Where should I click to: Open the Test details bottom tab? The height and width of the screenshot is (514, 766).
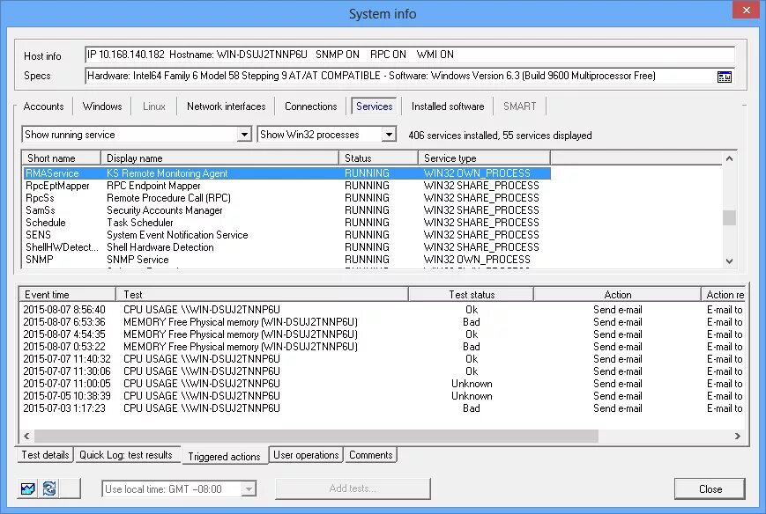click(45, 455)
